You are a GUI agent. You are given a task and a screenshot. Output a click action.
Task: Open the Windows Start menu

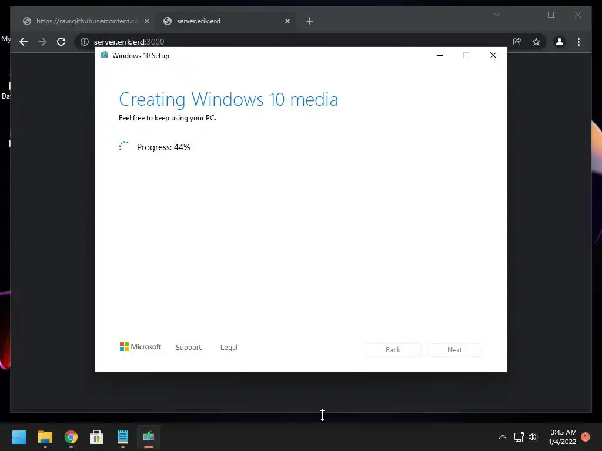[x=19, y=437]
